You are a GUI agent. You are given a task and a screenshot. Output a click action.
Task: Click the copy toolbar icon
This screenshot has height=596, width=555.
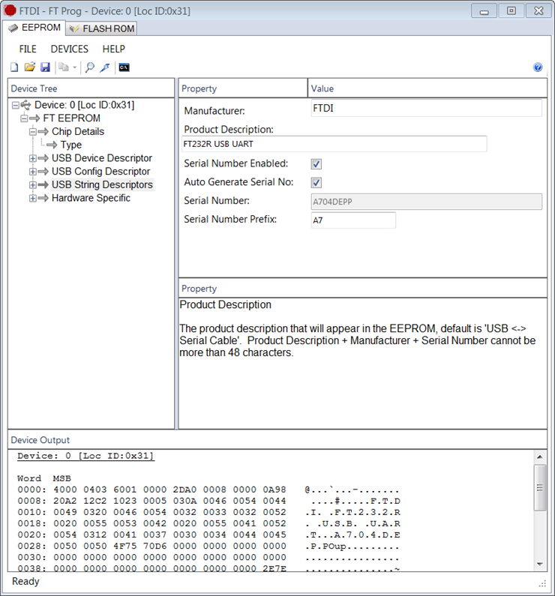[64, 67]
